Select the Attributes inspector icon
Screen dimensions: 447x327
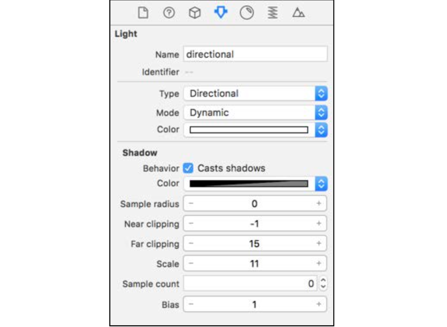point(221,13)
